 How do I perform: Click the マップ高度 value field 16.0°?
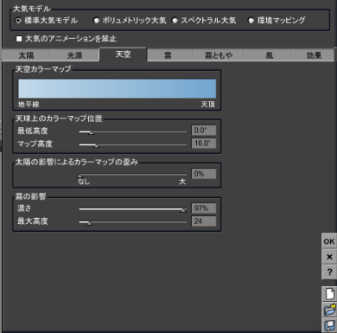coord(204,144)
